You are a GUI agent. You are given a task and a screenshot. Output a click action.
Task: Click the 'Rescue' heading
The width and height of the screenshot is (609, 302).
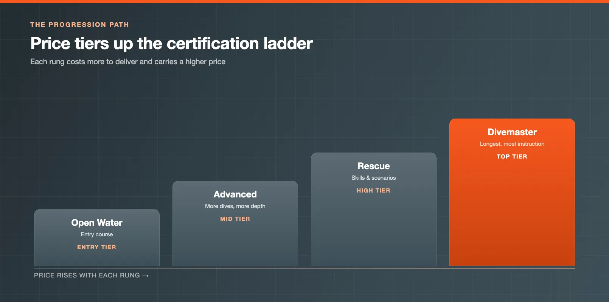[x=374, y=166]
